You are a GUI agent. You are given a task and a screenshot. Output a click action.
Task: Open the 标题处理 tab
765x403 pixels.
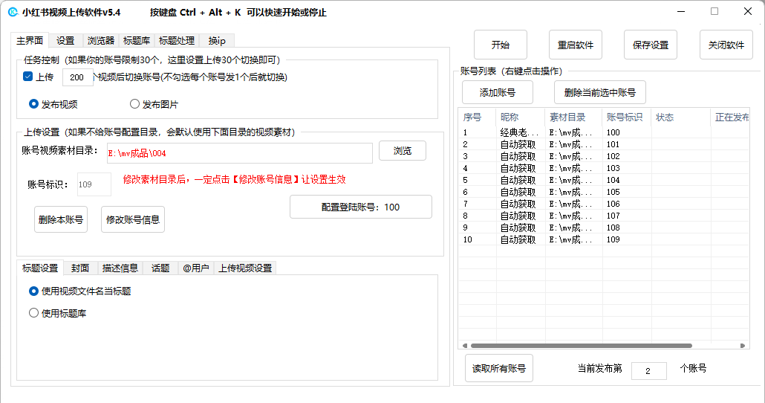click(177, 41)
